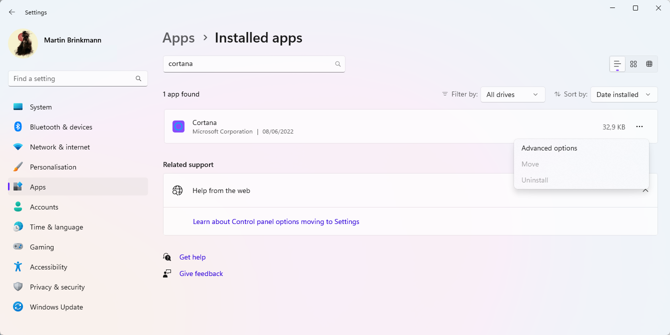670x335 pixels.
Task: Open Time & language settings
Action: pyautogui.click(x=78, y=227)
